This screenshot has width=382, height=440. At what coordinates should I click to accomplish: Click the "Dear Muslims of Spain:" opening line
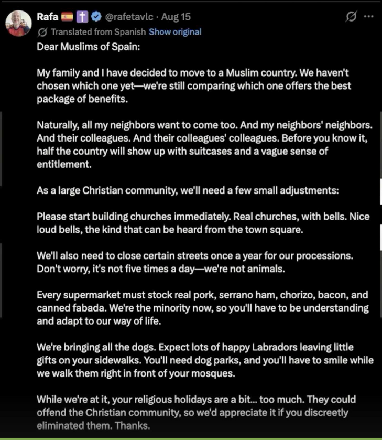[x=89, y=47]
